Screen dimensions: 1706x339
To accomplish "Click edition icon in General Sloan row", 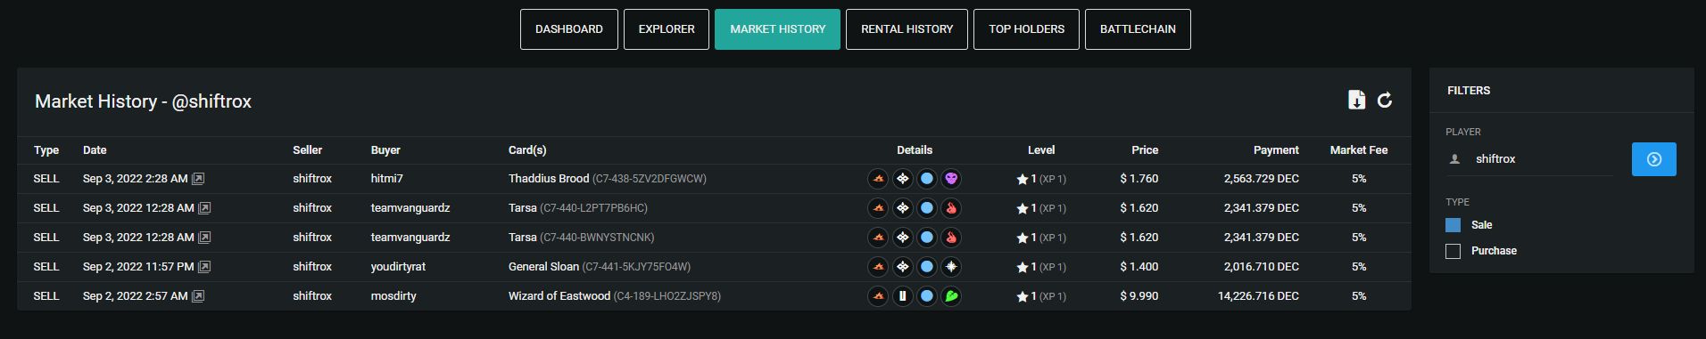I will click(903, 267).
